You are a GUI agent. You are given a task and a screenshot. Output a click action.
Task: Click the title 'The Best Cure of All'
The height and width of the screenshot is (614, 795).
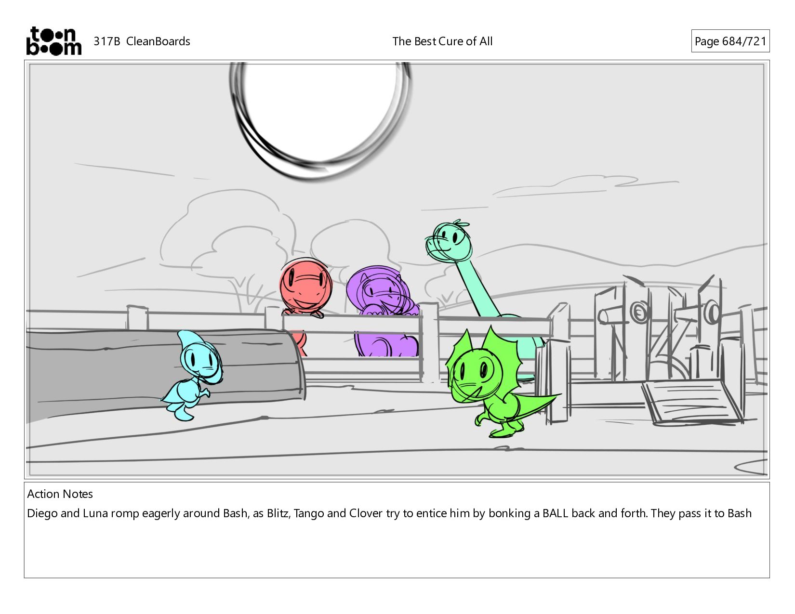click(442, 41)
